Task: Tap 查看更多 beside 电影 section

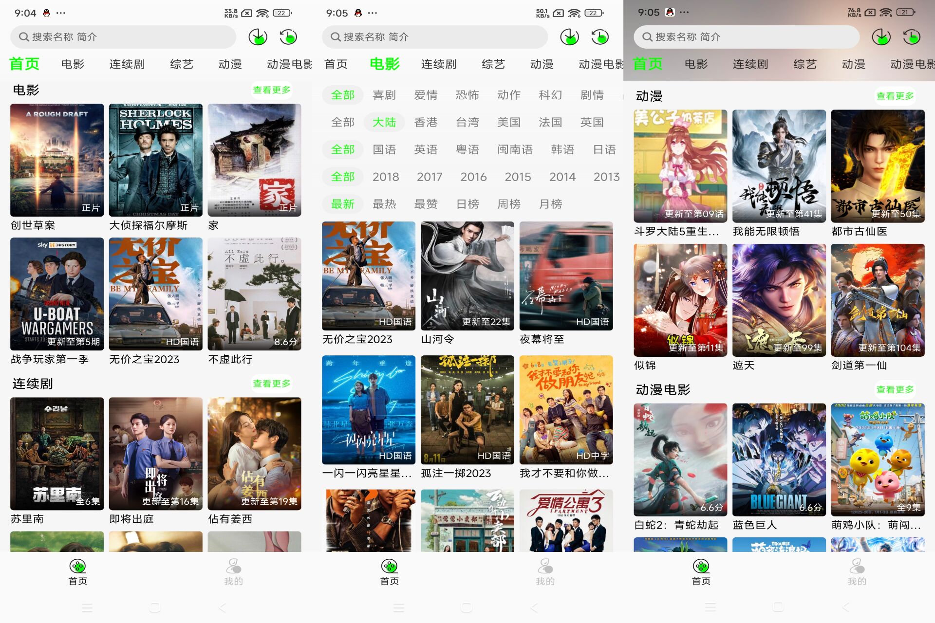Action: click(x=272, y=90)
